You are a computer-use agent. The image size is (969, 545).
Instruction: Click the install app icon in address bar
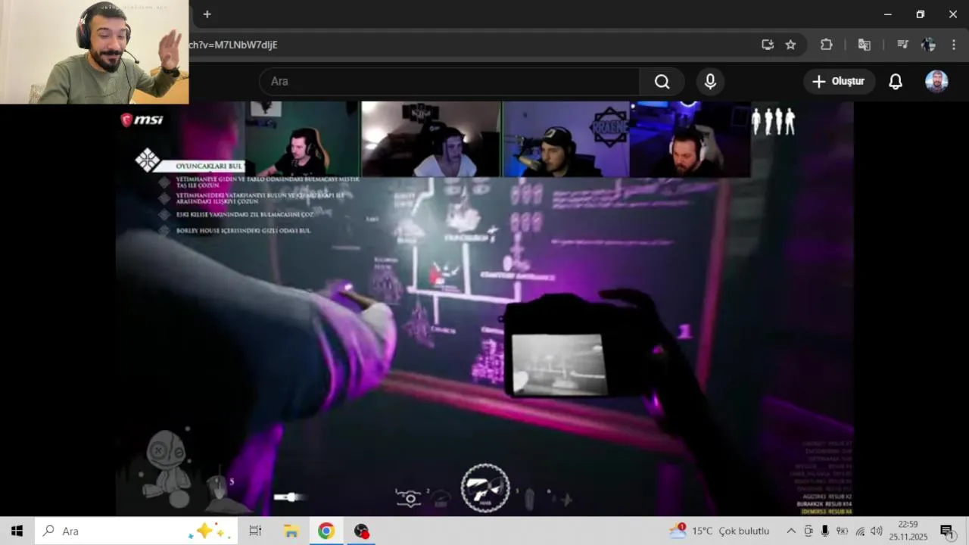768,45
